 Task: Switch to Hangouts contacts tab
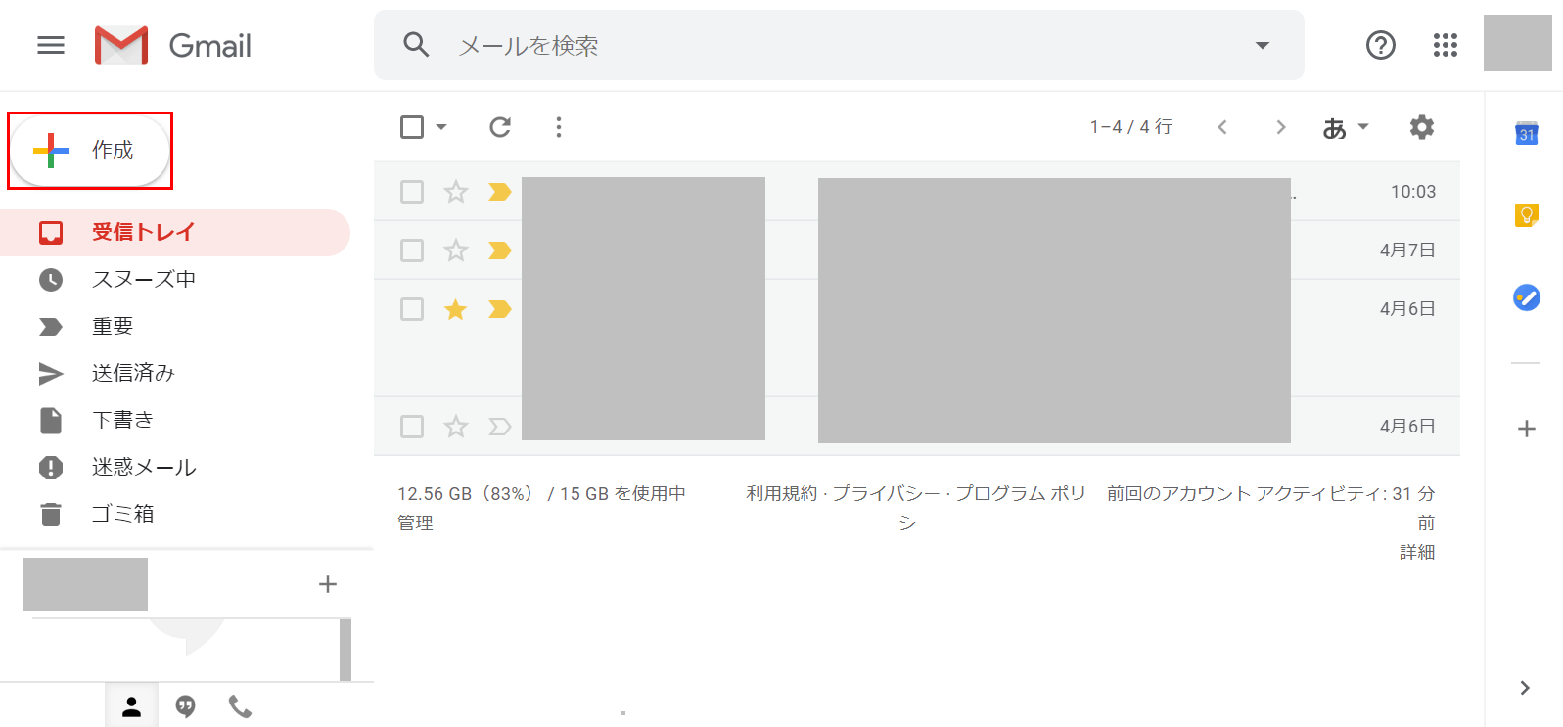coord(131,705)
